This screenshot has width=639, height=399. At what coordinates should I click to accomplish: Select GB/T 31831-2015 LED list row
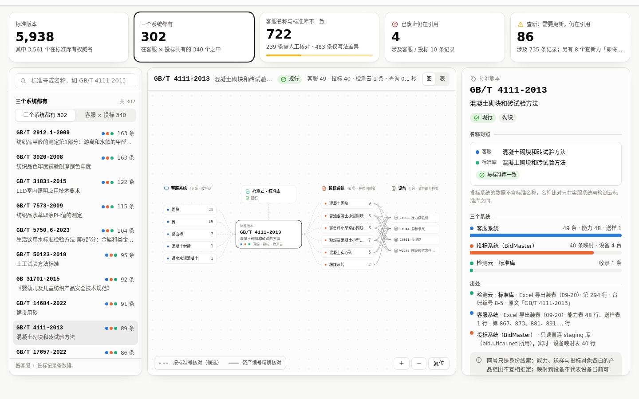point(75,186)
